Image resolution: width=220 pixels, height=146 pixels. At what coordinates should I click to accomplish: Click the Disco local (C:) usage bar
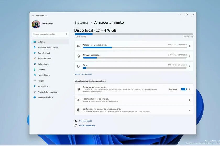point(134,34)
